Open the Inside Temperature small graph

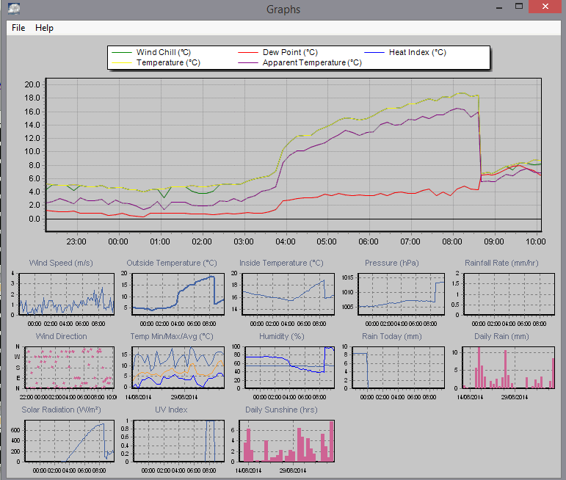point(289,293)
